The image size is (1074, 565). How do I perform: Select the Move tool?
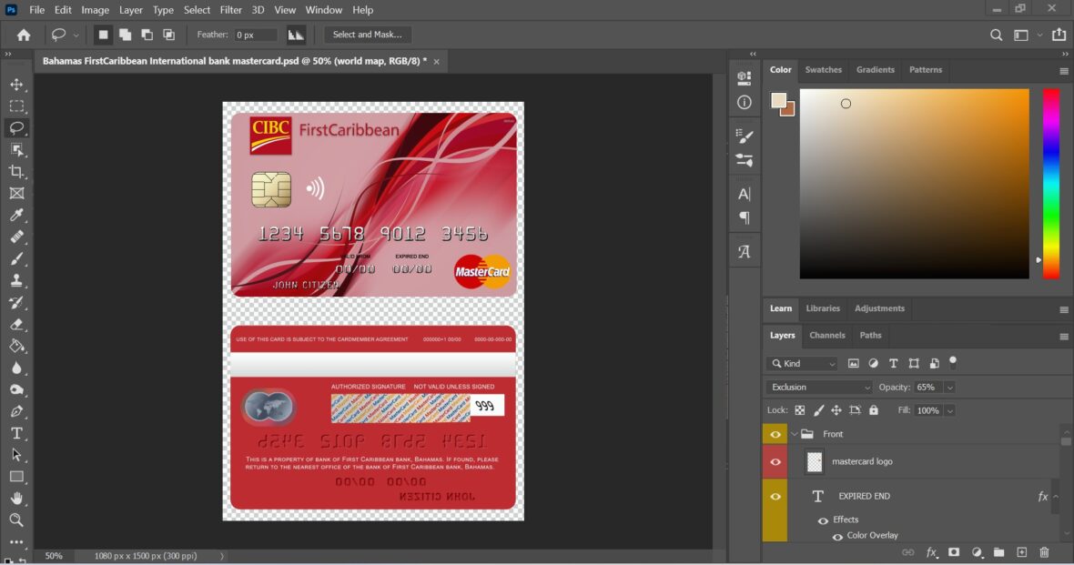(16, 85)
